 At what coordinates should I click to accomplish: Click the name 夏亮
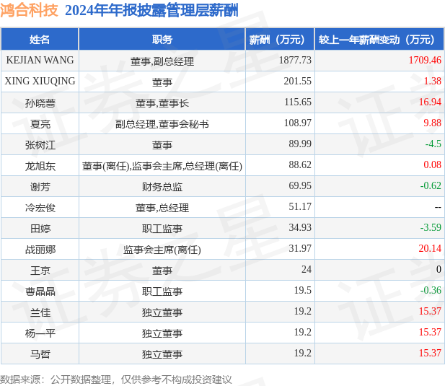click(40, 124)
